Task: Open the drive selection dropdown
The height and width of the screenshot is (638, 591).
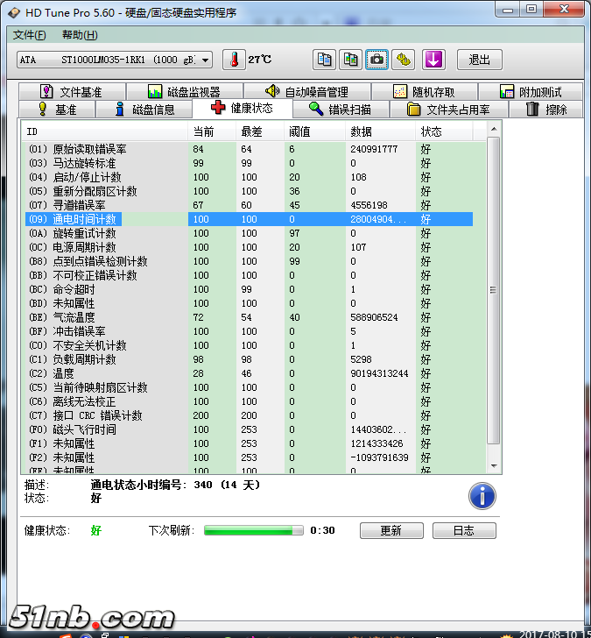Action: (115, 60)
